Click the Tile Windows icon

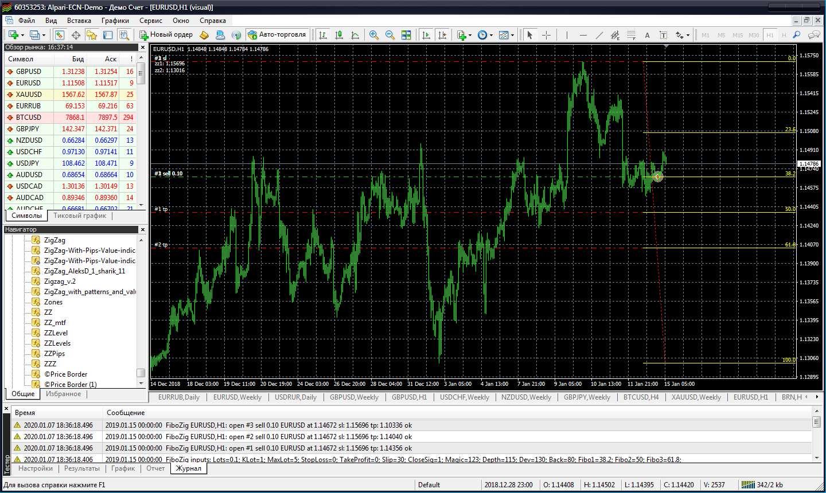[406, 35]
